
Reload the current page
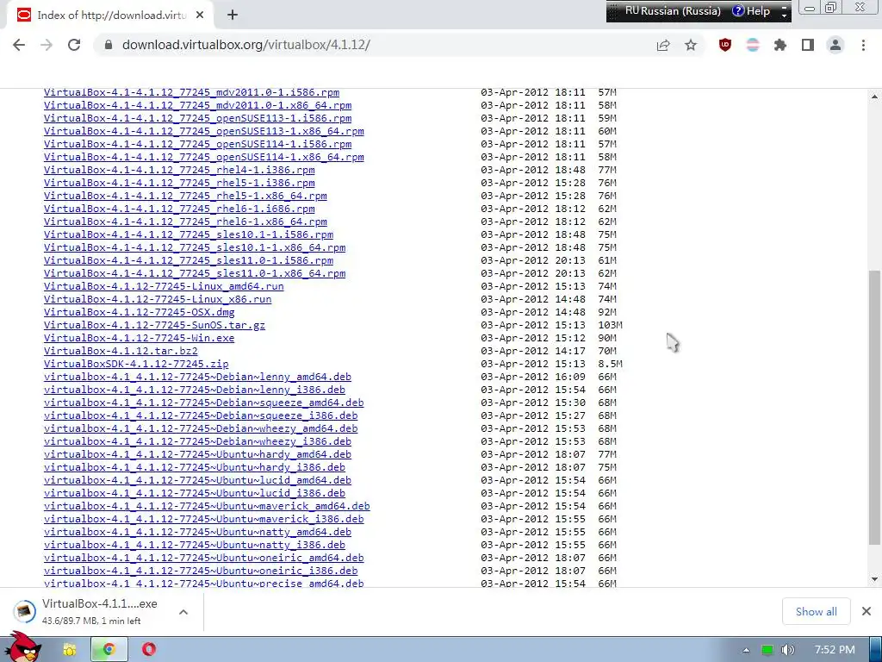tap(74, 45)
